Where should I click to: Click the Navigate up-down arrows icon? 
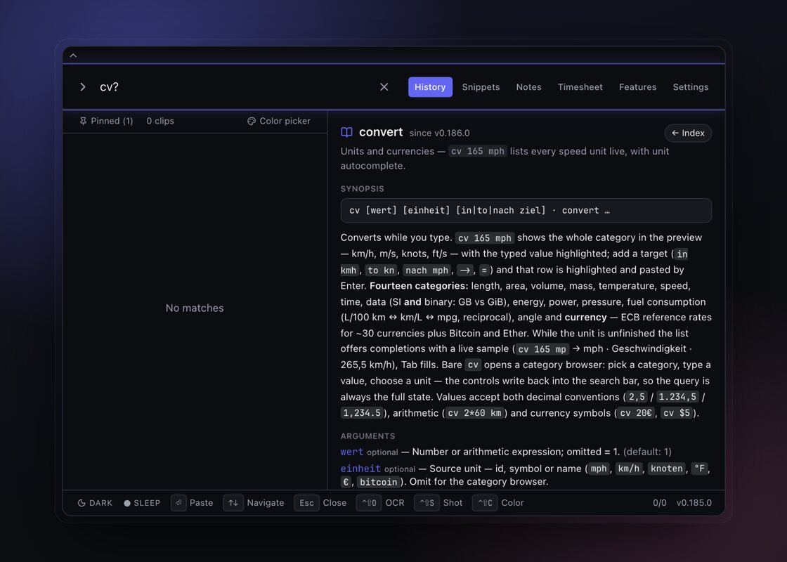[x=233, y=503]
